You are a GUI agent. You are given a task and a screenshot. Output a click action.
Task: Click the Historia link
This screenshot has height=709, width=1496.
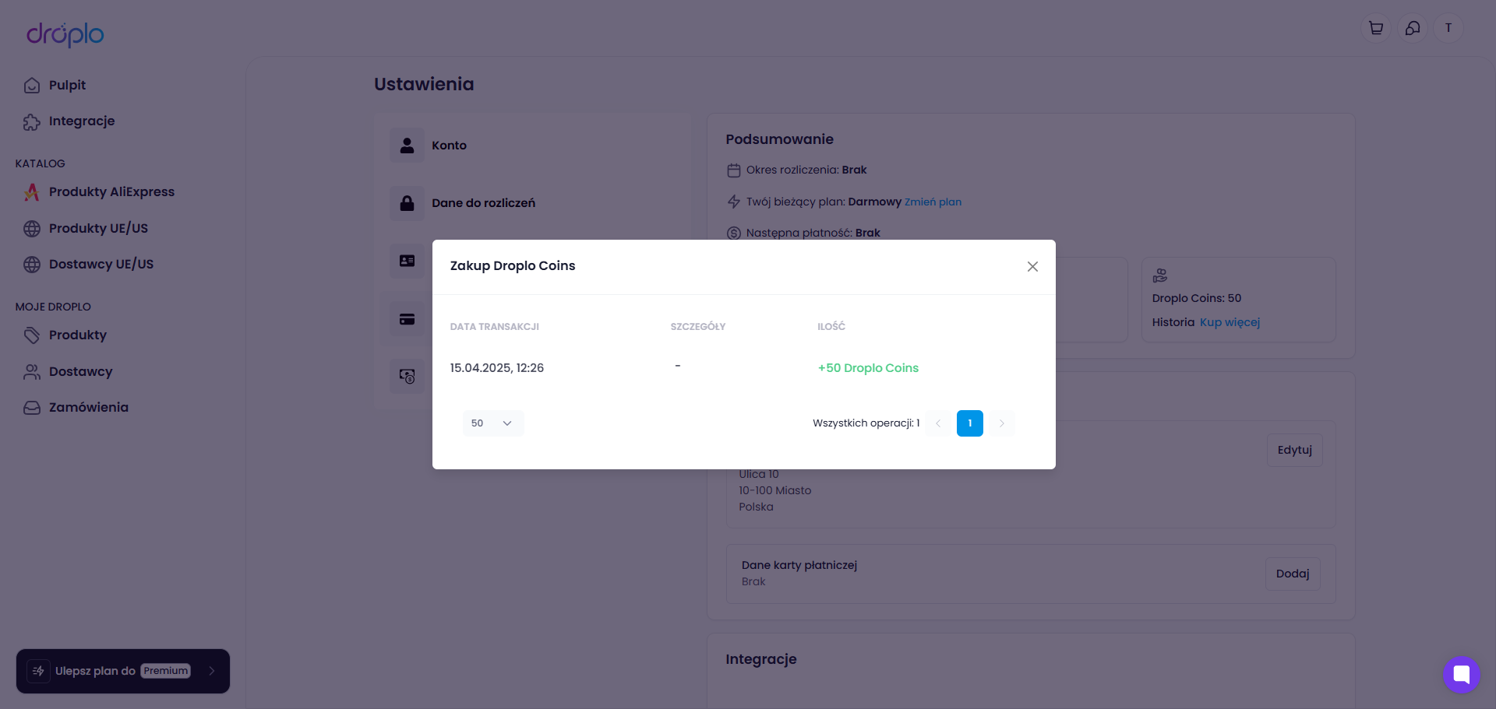[x=1173, y=322]
